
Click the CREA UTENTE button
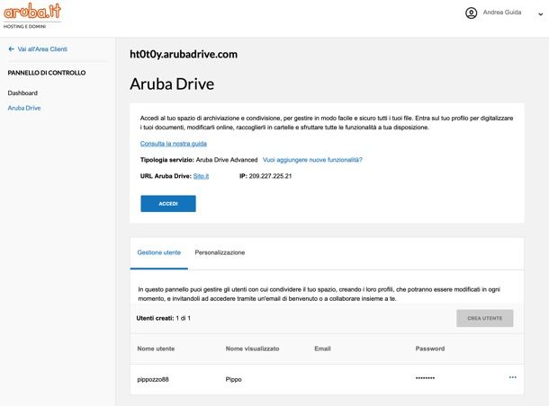[x=485, y=318]
